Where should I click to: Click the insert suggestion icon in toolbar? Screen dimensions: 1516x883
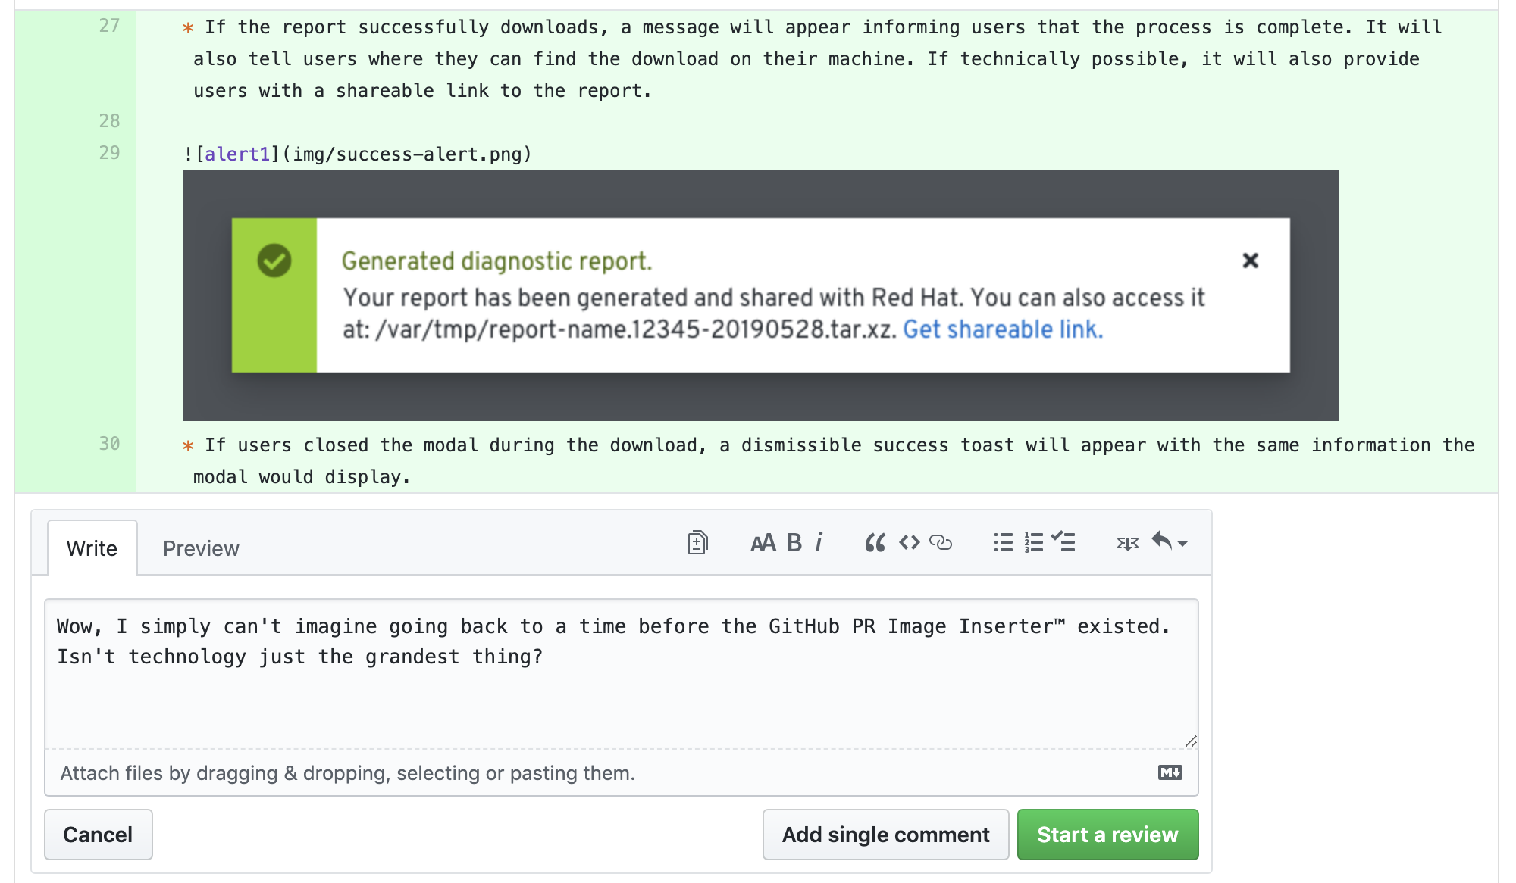coord(697,543)
